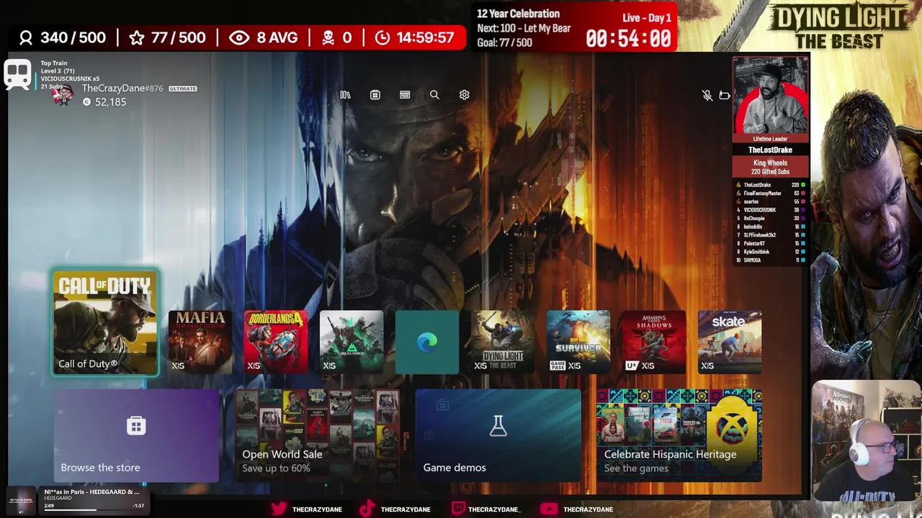Viewport: 922px width, 518px height.
Task: Open the Browse the store card
Action: pyautogui.click(x=136, y=435)
